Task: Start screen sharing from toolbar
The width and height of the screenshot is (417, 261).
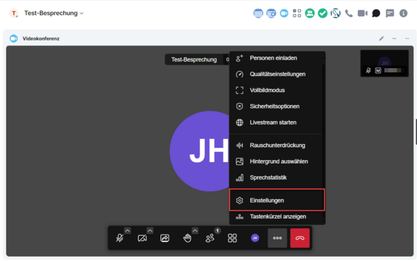Action: [x=165, y=238]
